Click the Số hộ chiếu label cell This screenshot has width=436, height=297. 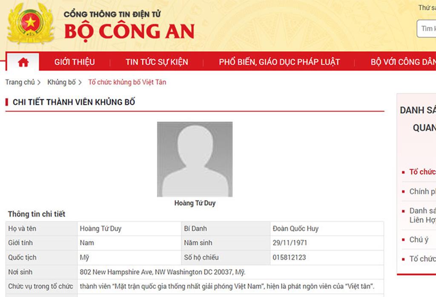[x=226, y=257]
